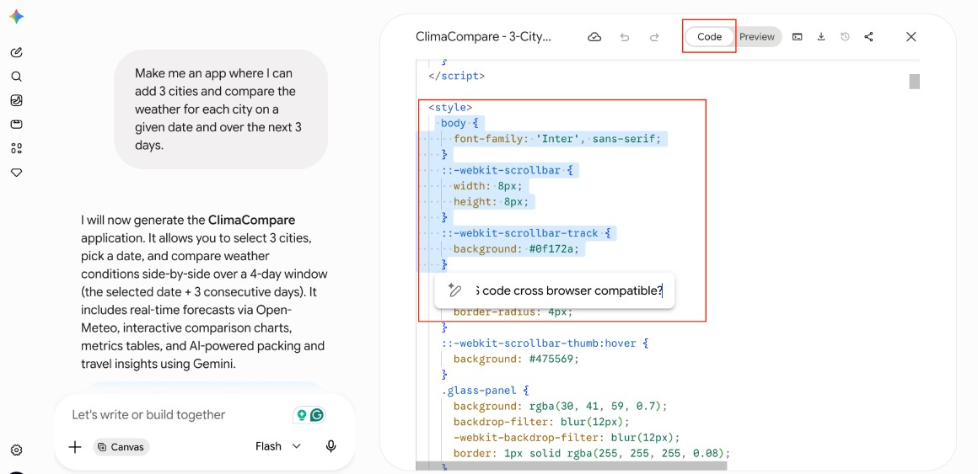Click the '::-webkit-scrollbar-track {' line
Image resolution: width=978 pixels, height=474 pixels.
click(525, 233)
